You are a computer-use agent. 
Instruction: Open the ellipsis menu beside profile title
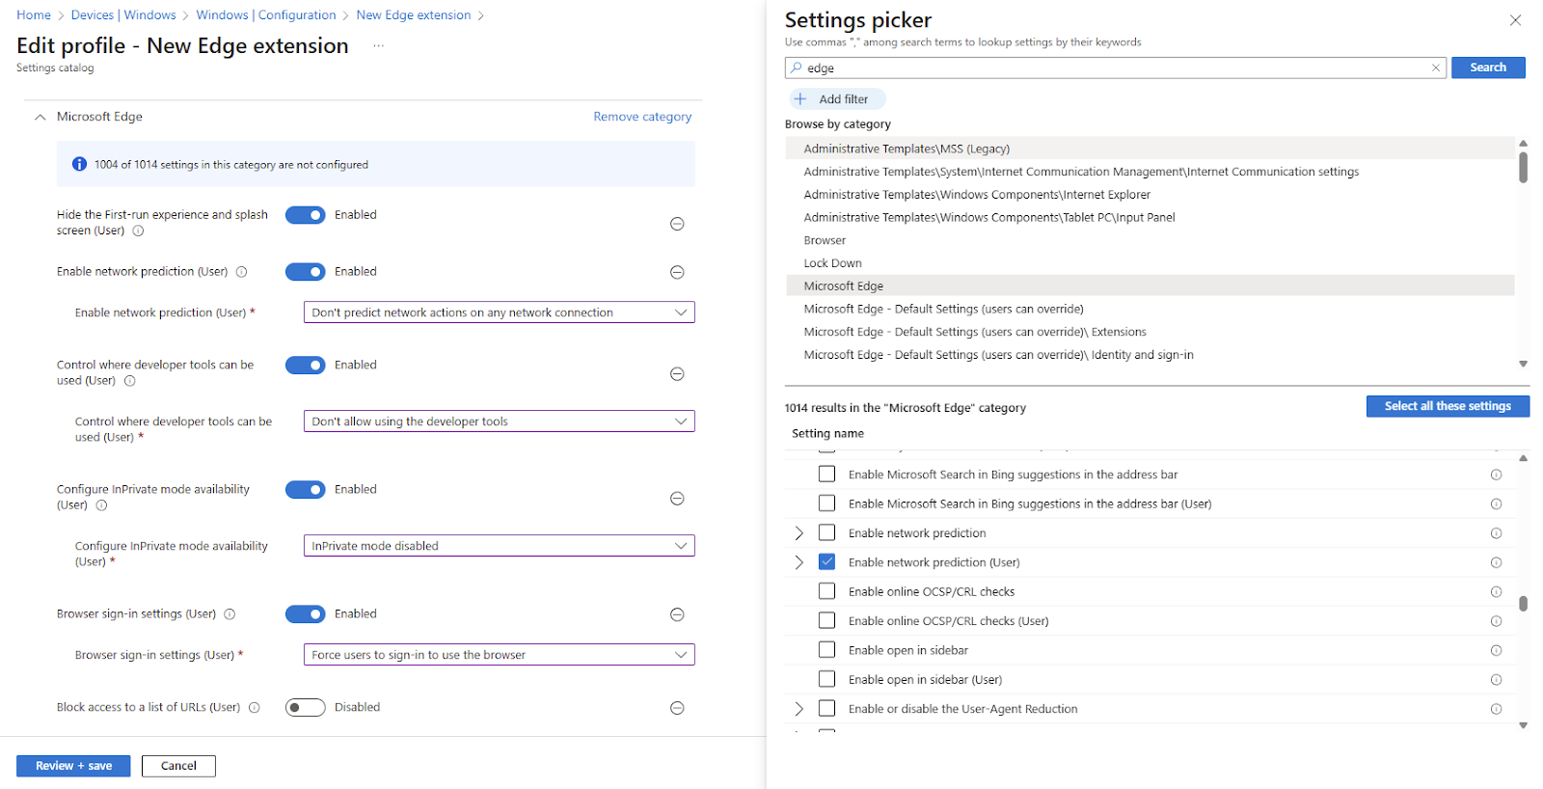[379, 46]
